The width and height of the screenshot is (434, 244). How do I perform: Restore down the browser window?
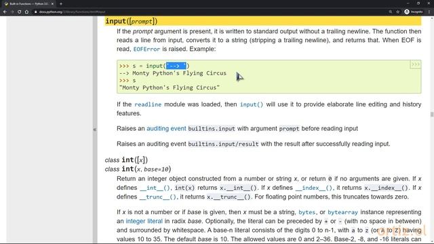[418, 3]
